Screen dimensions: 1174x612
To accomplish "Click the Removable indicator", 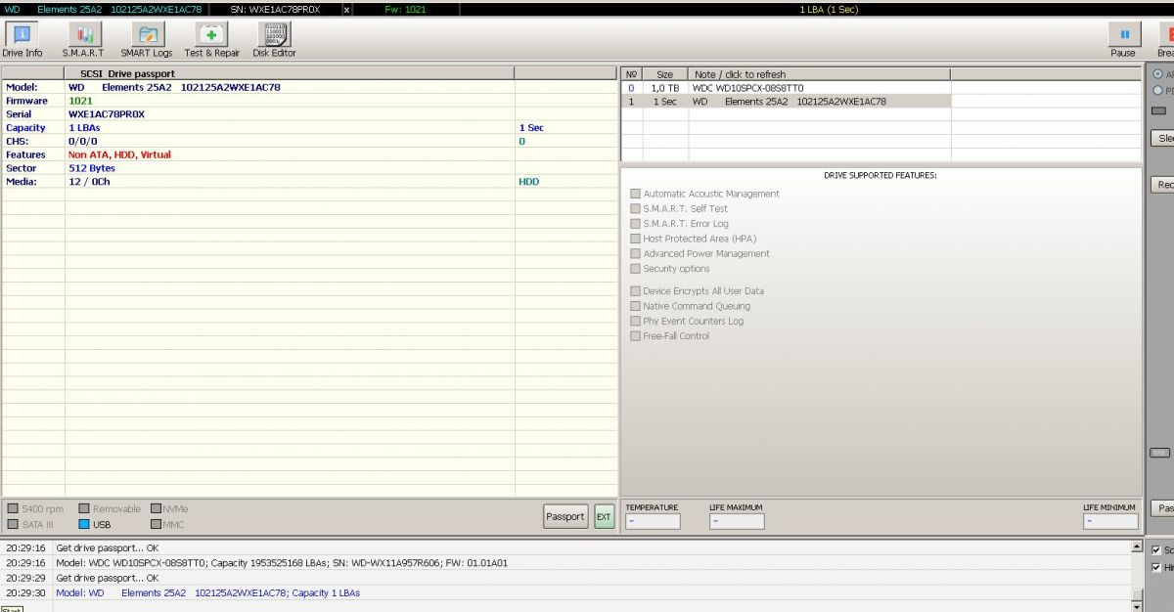I will 84,509.
